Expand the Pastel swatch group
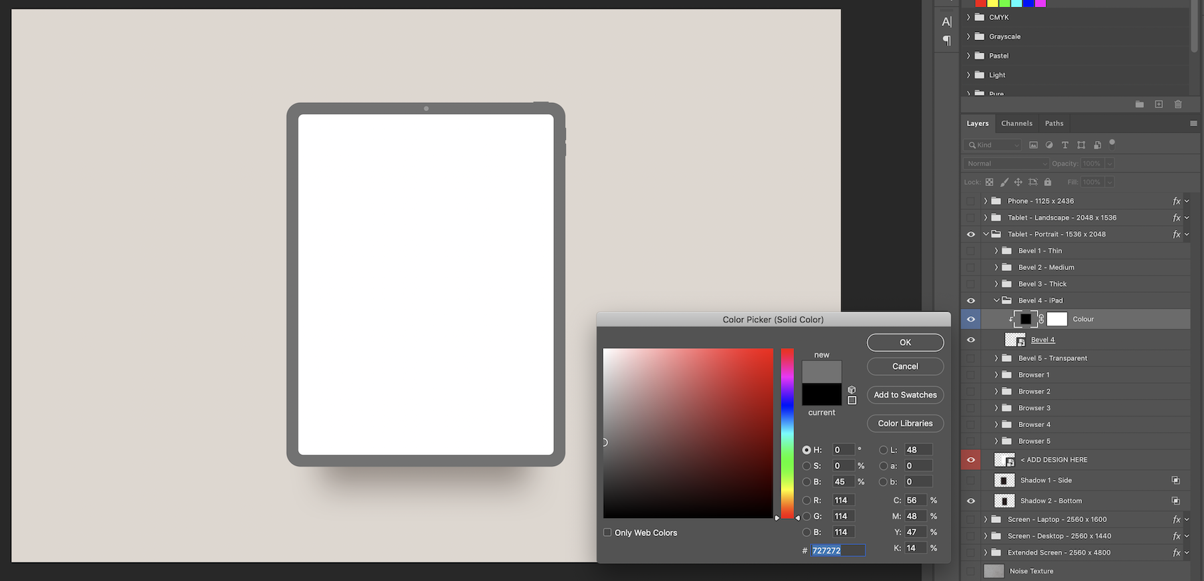Viewport: 1204px width, 581px height. [968, 56]
